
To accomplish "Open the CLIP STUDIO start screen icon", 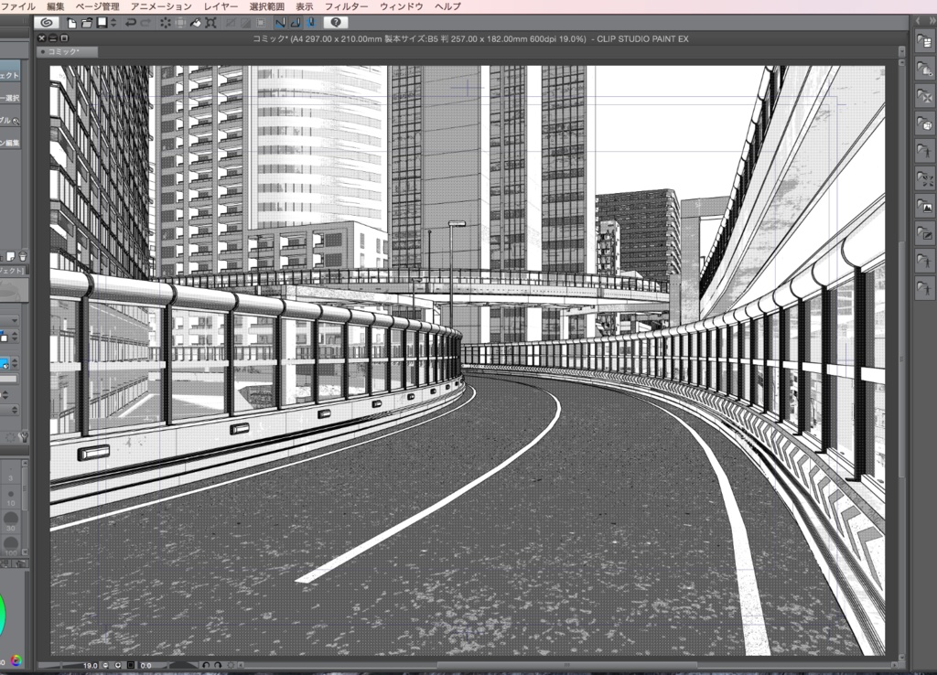I will tap(46, 20).
